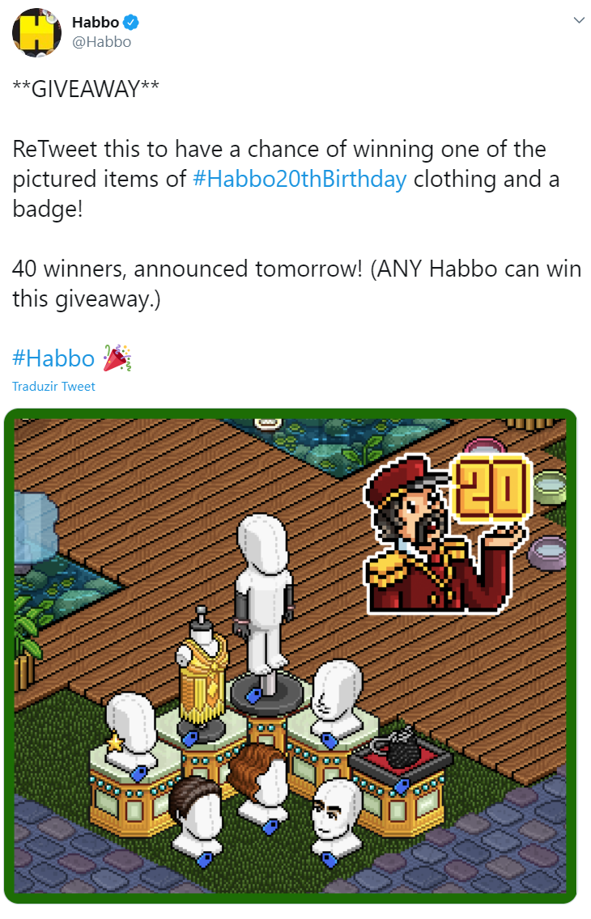The height and width of the screenshot is (919, 591).
Task: Open the #Habbo20thBirthday hashtag
Action: pos(300,180)
